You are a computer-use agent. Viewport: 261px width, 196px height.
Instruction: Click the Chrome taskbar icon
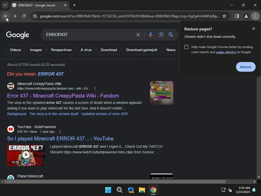pos(153,190)
